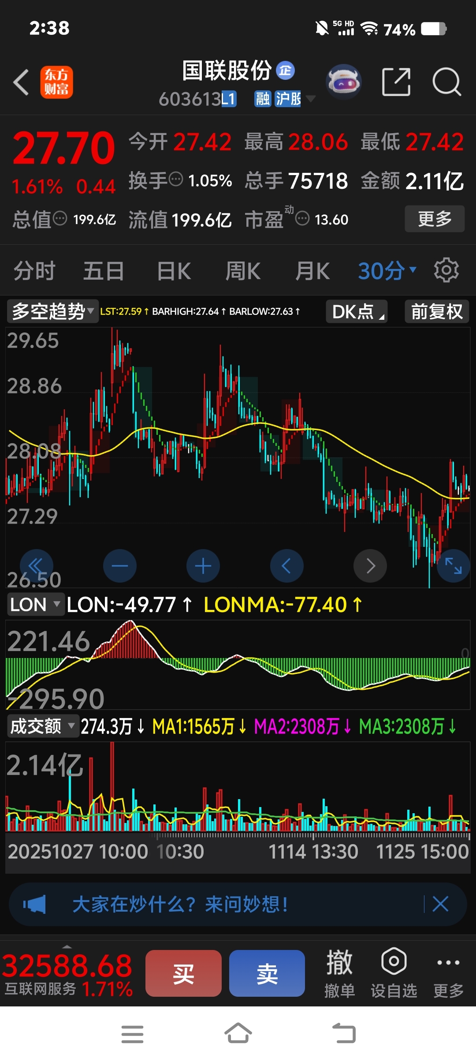The image size is (476, 1062).
Task: Tap the 沪股 connect badge
Action: (288, 99)
